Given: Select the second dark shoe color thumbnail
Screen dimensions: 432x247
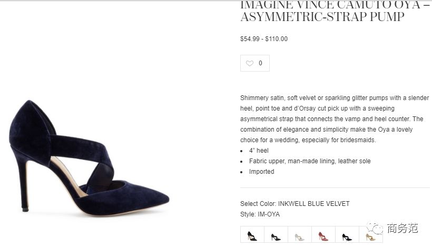Looking at the screenshot, I should tap(276, 234).
